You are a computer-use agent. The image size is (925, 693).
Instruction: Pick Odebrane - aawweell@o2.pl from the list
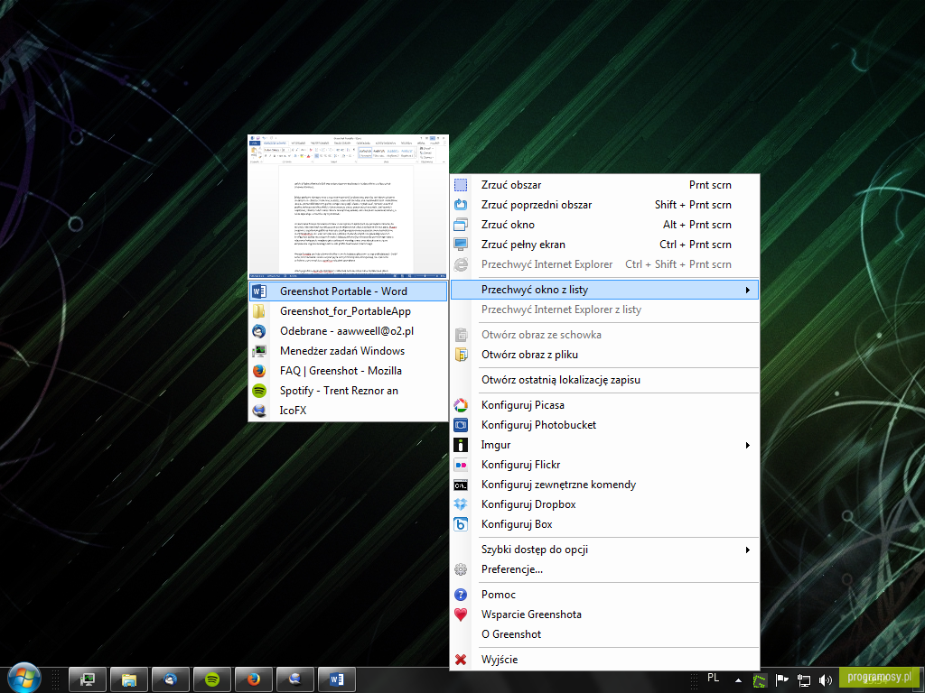tap(348, 331)
